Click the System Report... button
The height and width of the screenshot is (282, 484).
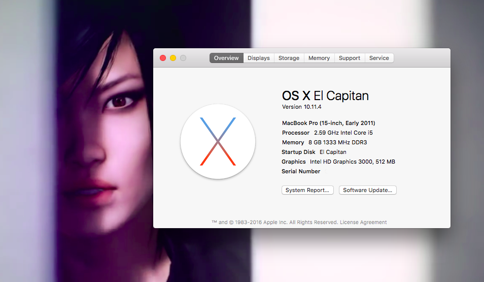pos(307,190)
